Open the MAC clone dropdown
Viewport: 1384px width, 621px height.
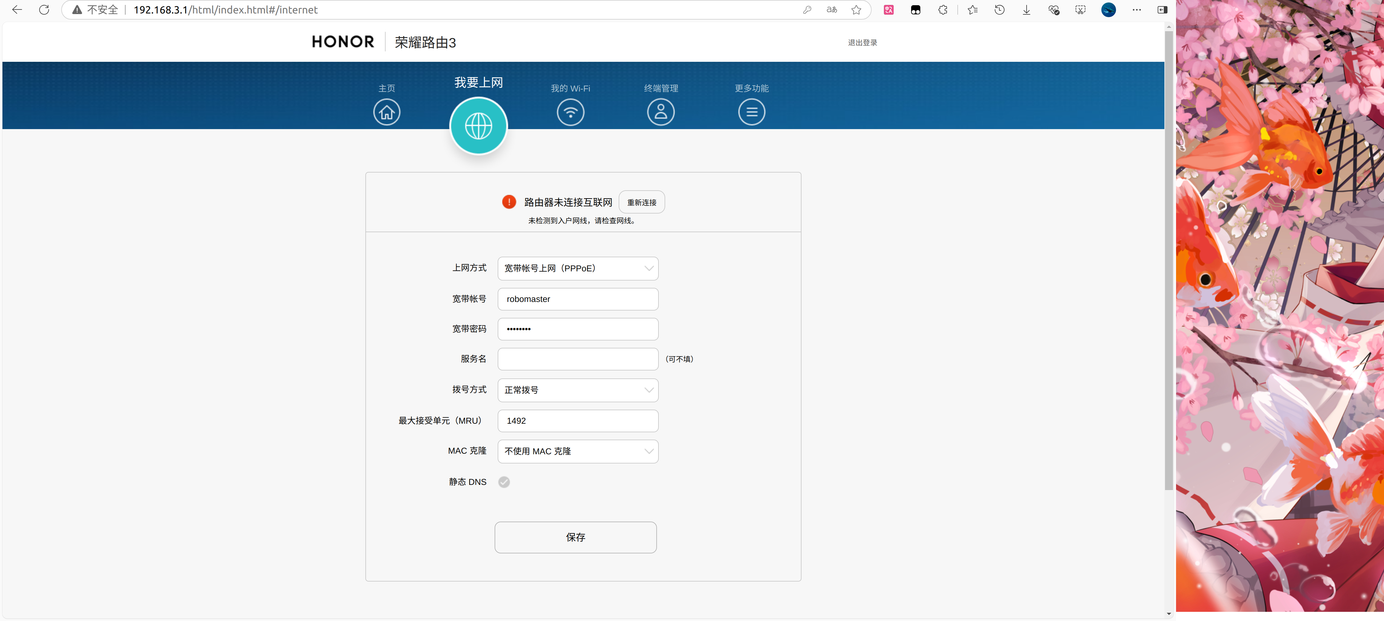[578, 452]
